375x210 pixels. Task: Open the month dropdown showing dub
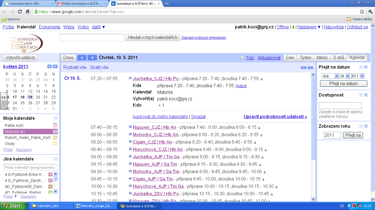[x=330, y=76]
